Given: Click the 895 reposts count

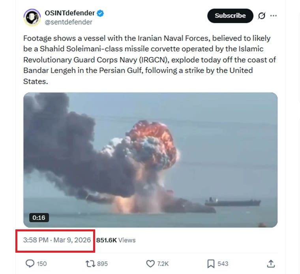Looking at the screenshot, I should [x=102, y=263].
